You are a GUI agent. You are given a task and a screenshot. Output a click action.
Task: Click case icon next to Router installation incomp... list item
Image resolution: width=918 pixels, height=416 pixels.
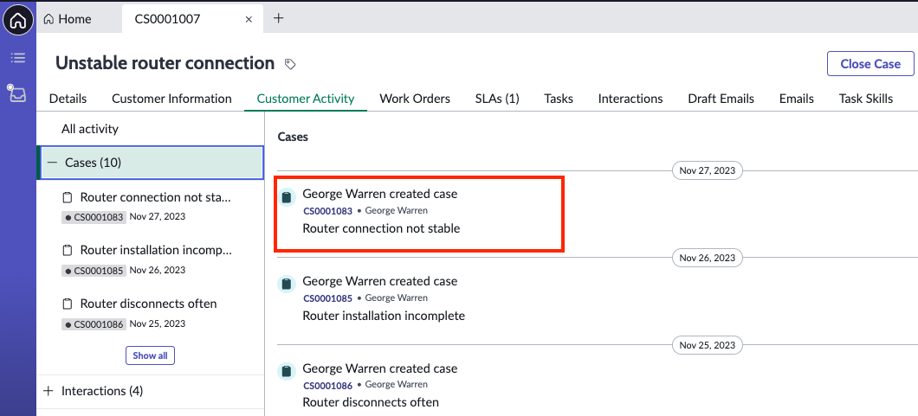coord(68,251)
